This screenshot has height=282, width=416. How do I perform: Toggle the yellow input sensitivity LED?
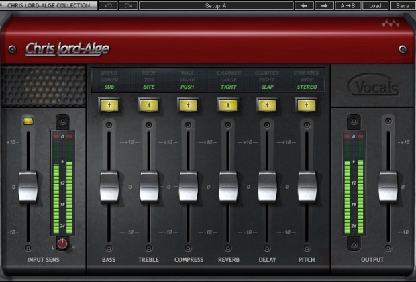[x=28, y=121]
